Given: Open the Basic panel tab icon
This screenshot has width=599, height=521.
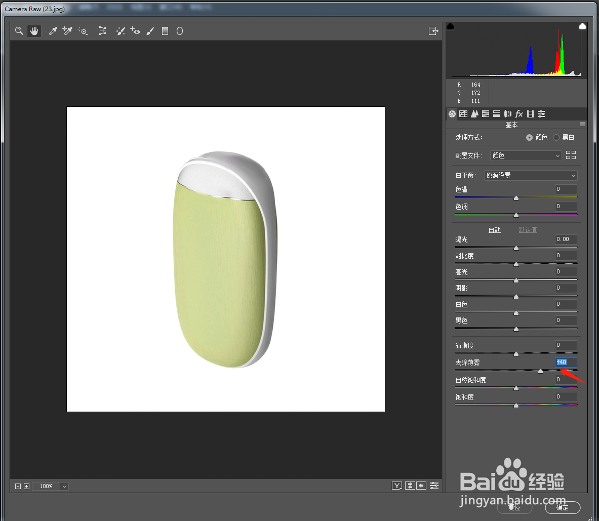Looking at the screenshot, I should point(452,114).
